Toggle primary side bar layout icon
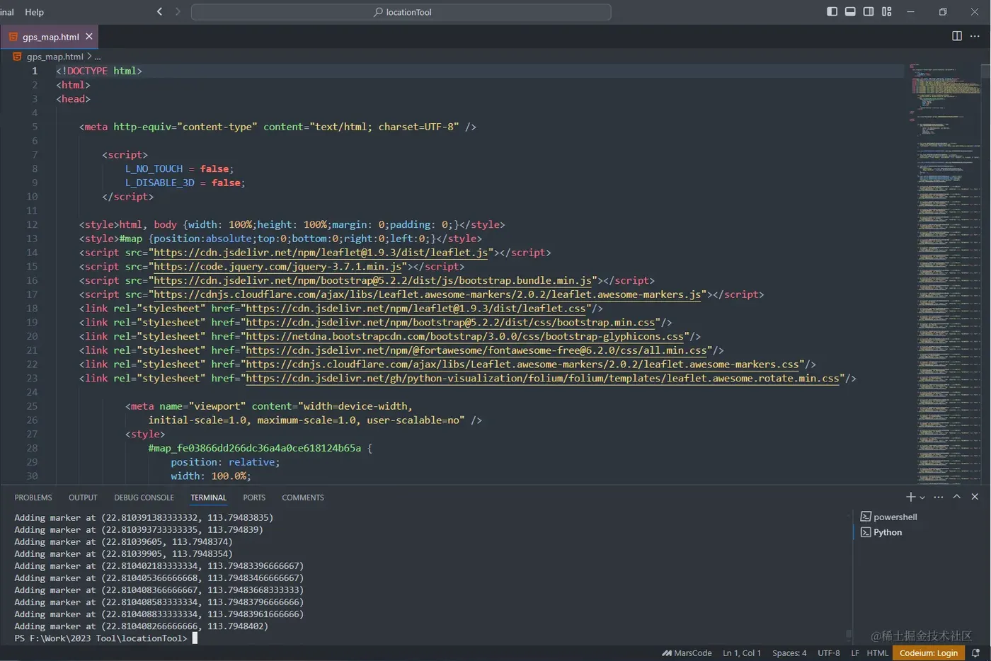This screenshot has height=661, width=991. pyautogui.click(x=832, y=11)
